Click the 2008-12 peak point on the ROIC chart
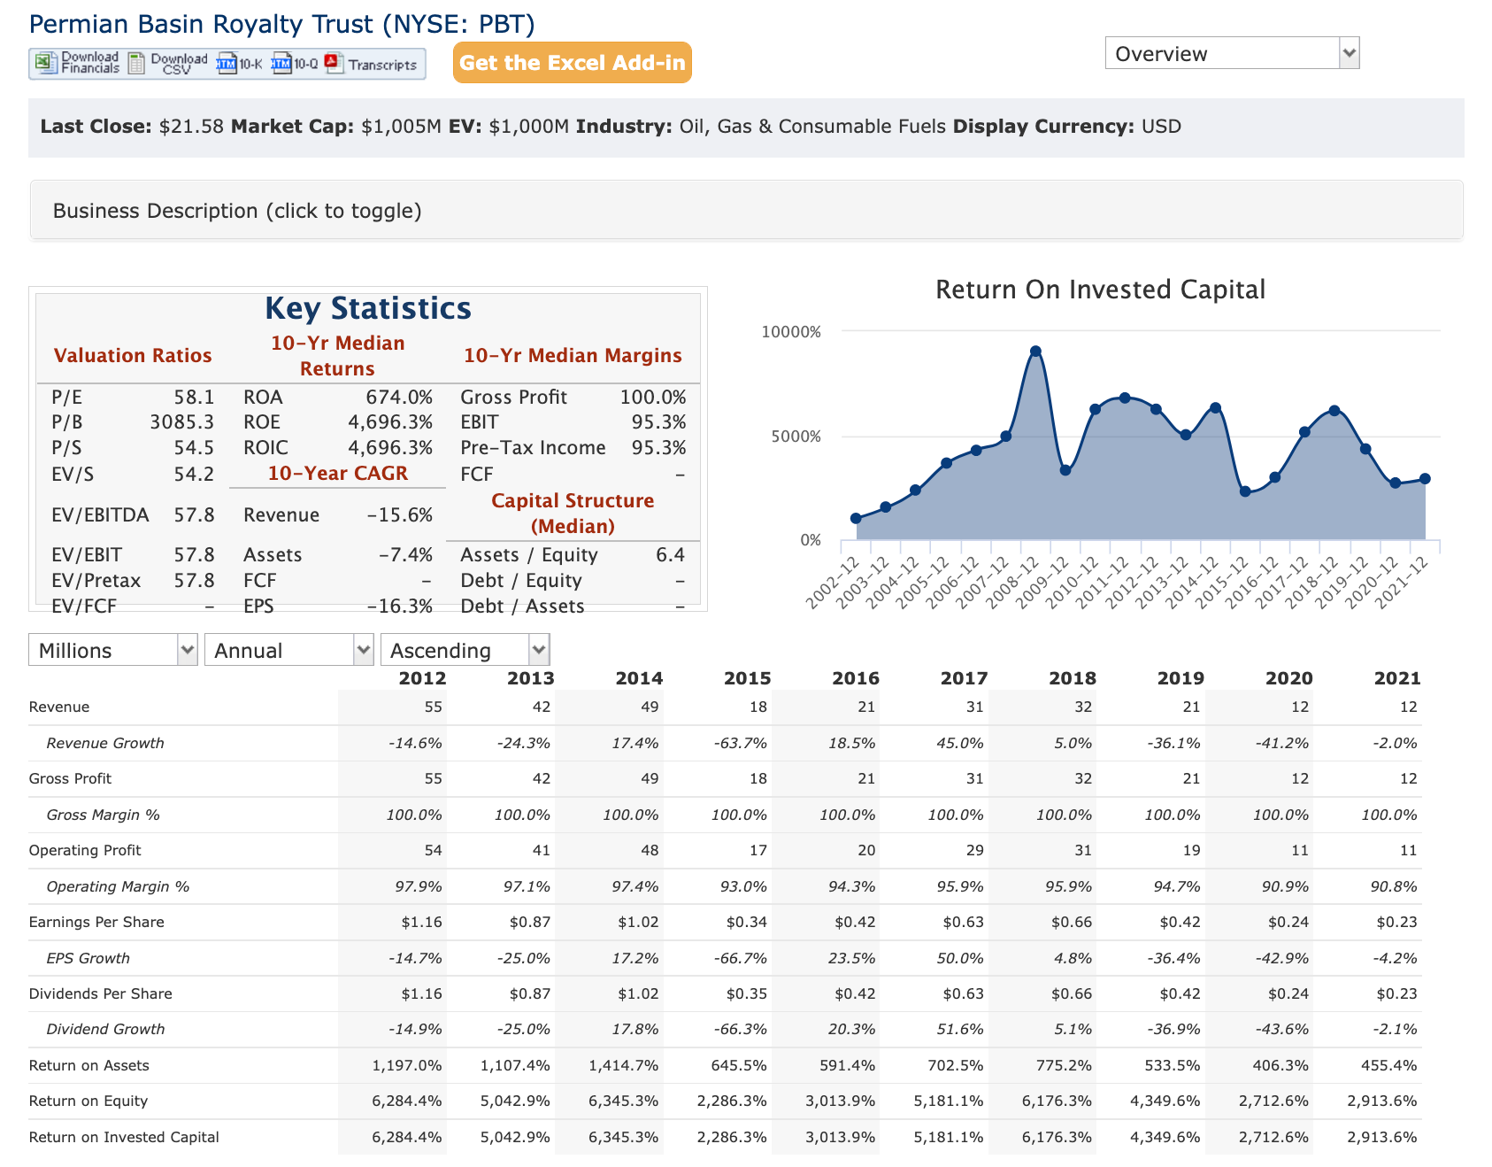This screenshot has height=1167, width=1492. (x=1035, y=352)
